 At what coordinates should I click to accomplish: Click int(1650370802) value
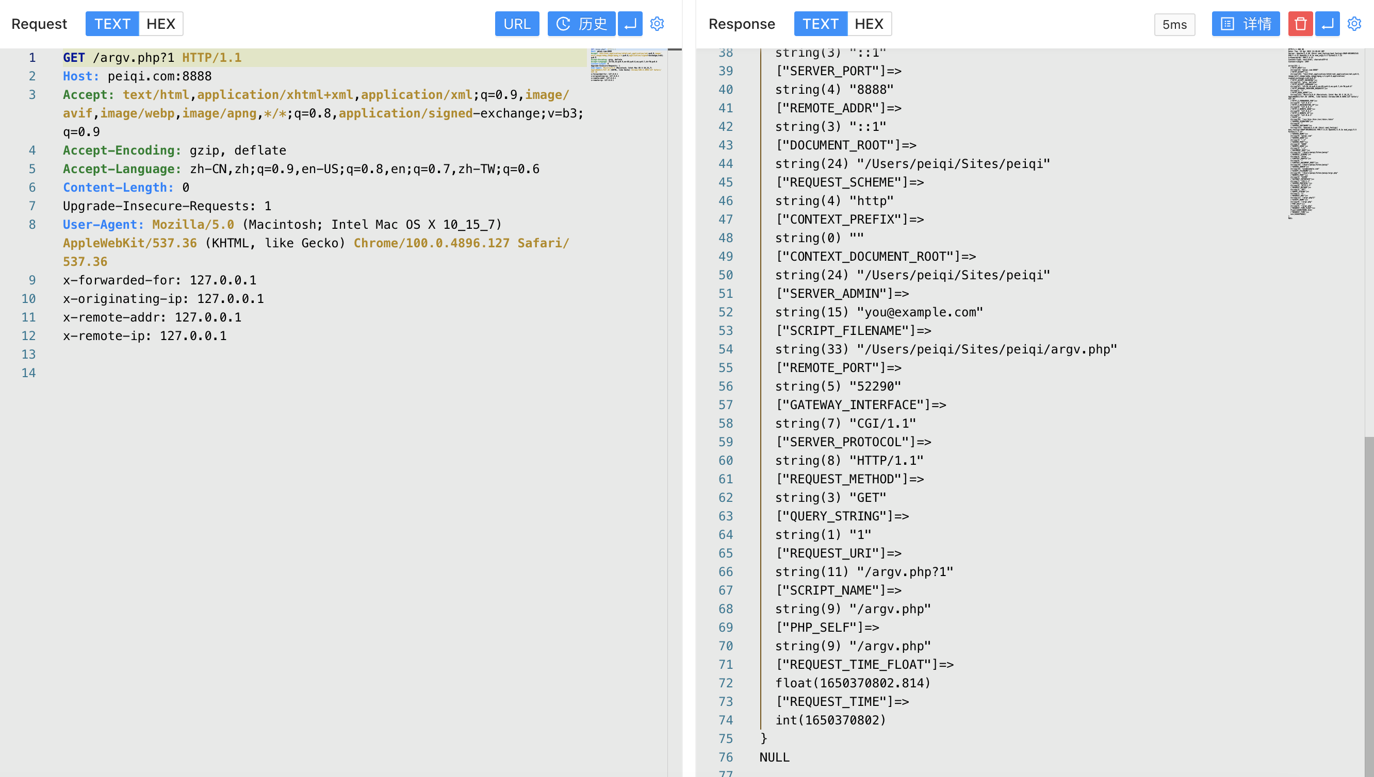click(x=831, y=720)
